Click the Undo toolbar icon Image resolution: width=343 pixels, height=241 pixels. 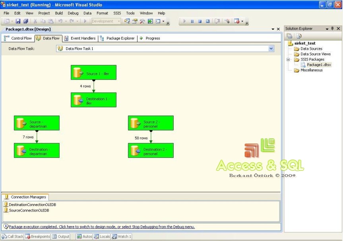click(60, 20)
